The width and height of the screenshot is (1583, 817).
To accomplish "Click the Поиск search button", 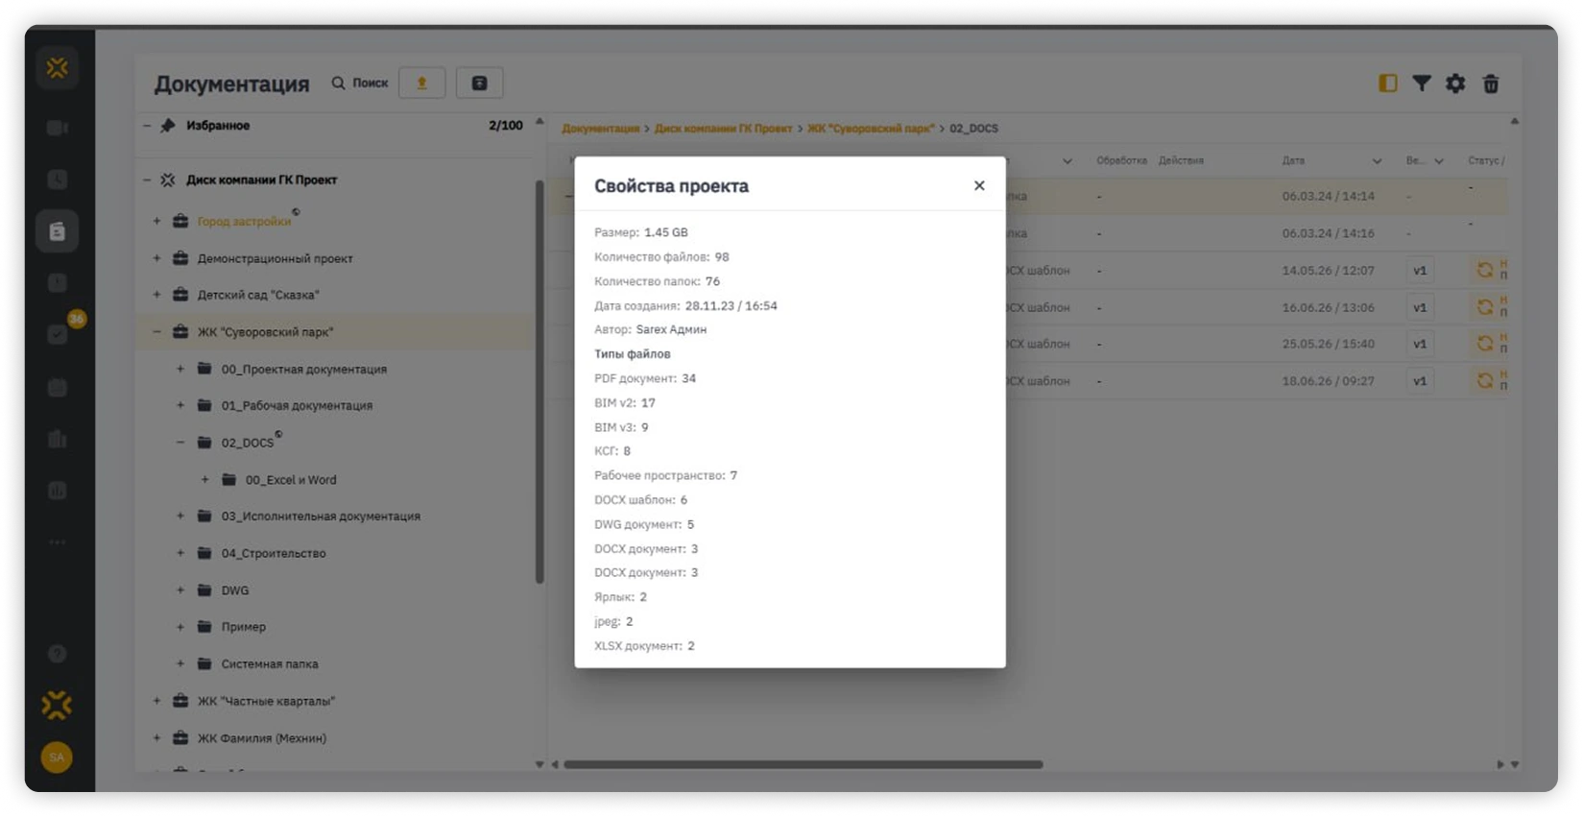I will [x=360, y=84].
